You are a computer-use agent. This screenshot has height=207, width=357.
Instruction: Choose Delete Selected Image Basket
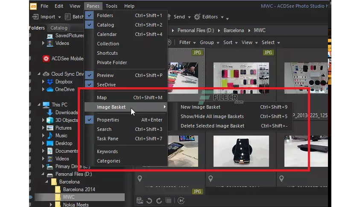(x=235, y=126)
